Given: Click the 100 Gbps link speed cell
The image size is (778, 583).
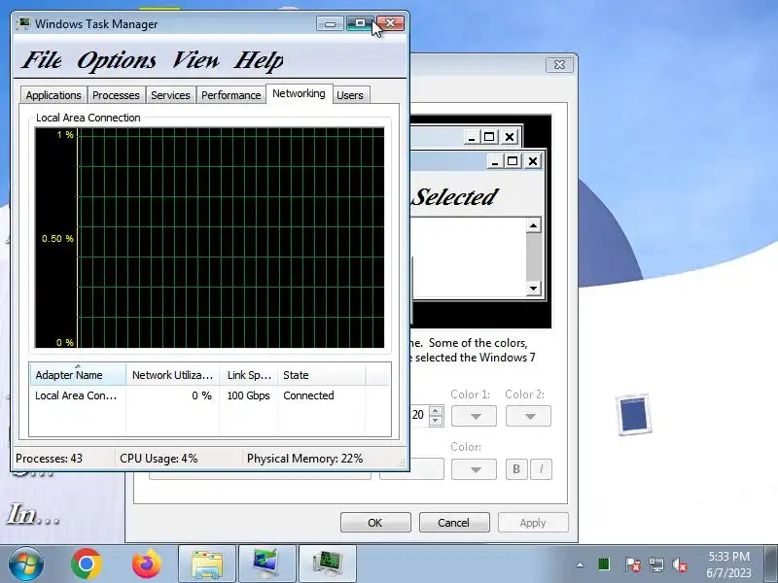Looking at the screenshot, I should click(248, 395).
